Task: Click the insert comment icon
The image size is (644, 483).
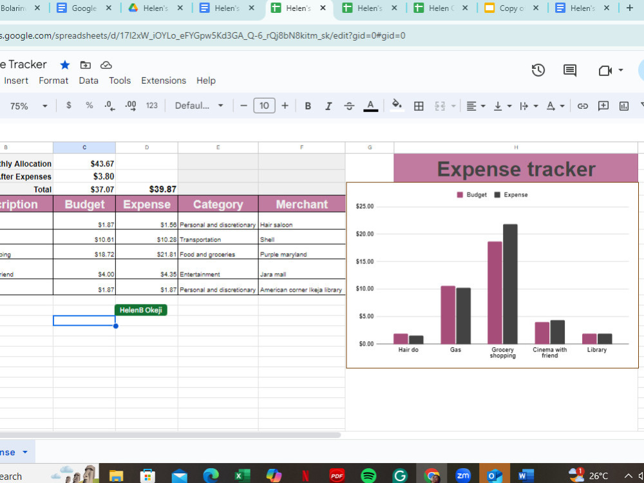Action: point(603,106)
